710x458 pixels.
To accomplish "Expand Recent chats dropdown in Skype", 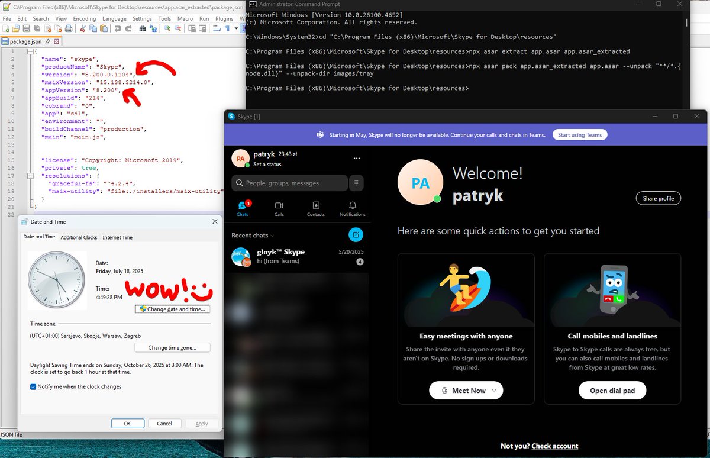I will point(253,236).
